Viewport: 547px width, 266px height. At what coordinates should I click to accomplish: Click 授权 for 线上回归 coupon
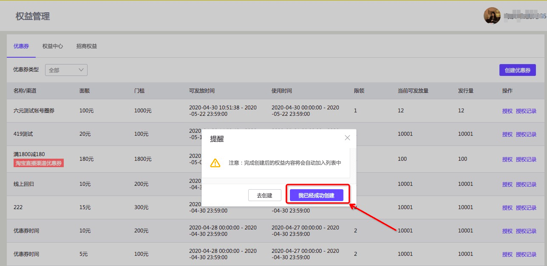(x=507, y=185)
